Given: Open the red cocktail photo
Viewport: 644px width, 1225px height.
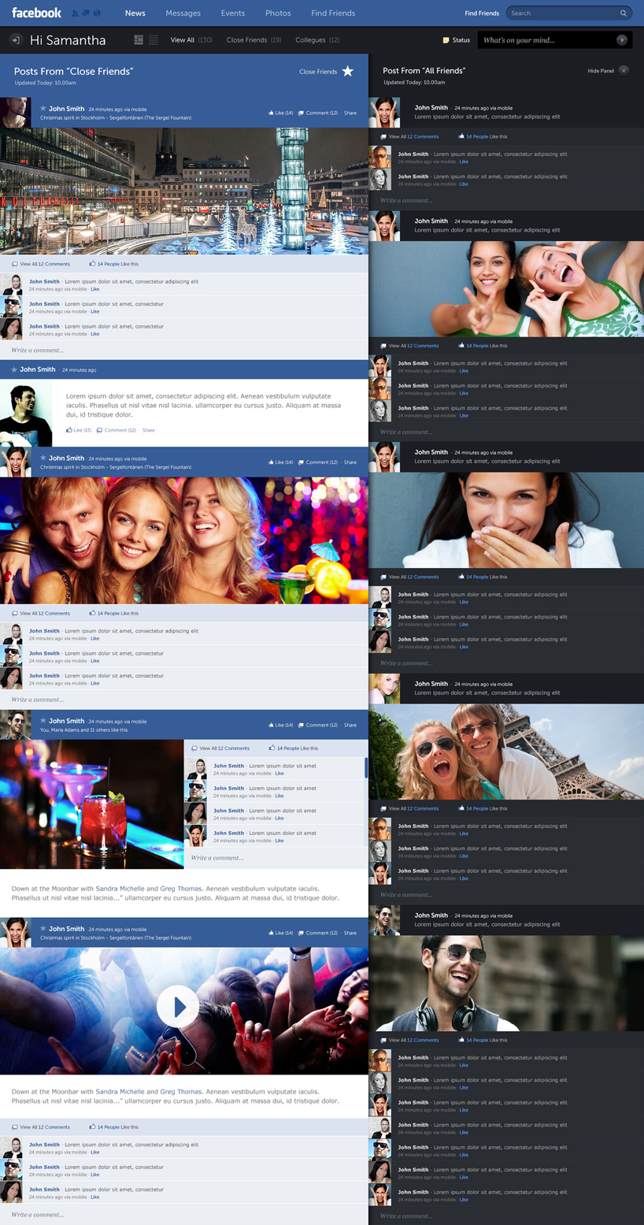Looking at the screenshot, I should [91, 804].
